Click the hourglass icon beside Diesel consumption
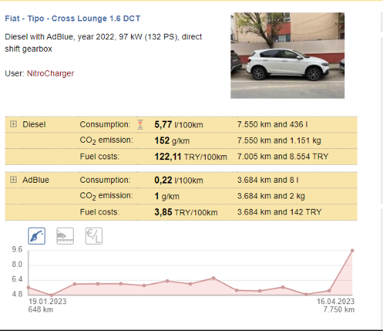 [x=140, y=125]
